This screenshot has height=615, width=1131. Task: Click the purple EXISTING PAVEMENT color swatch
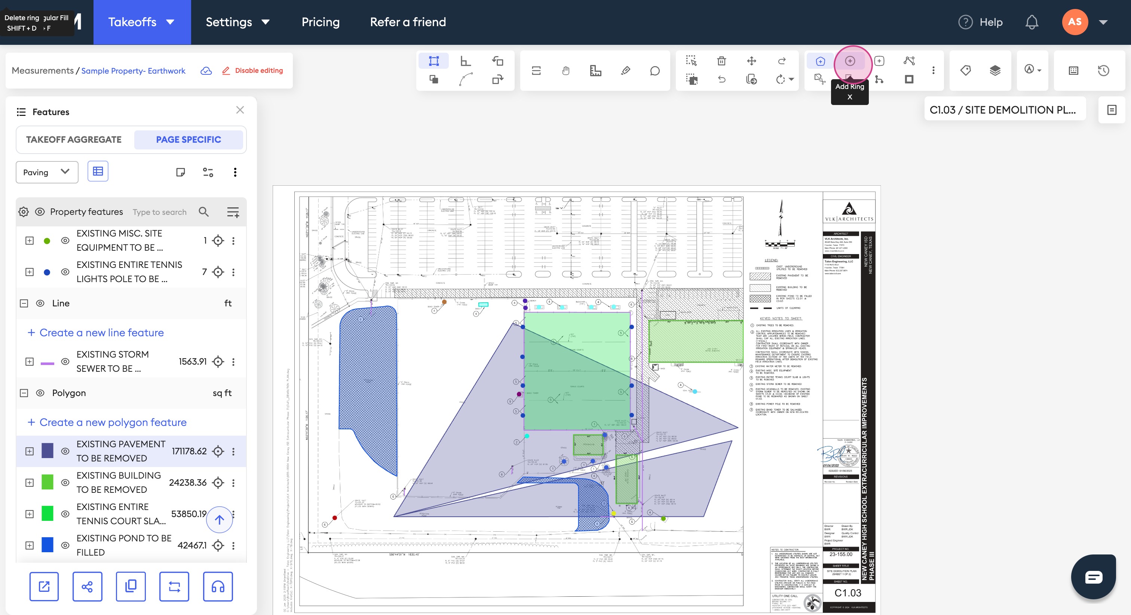(x=47, y=451)
